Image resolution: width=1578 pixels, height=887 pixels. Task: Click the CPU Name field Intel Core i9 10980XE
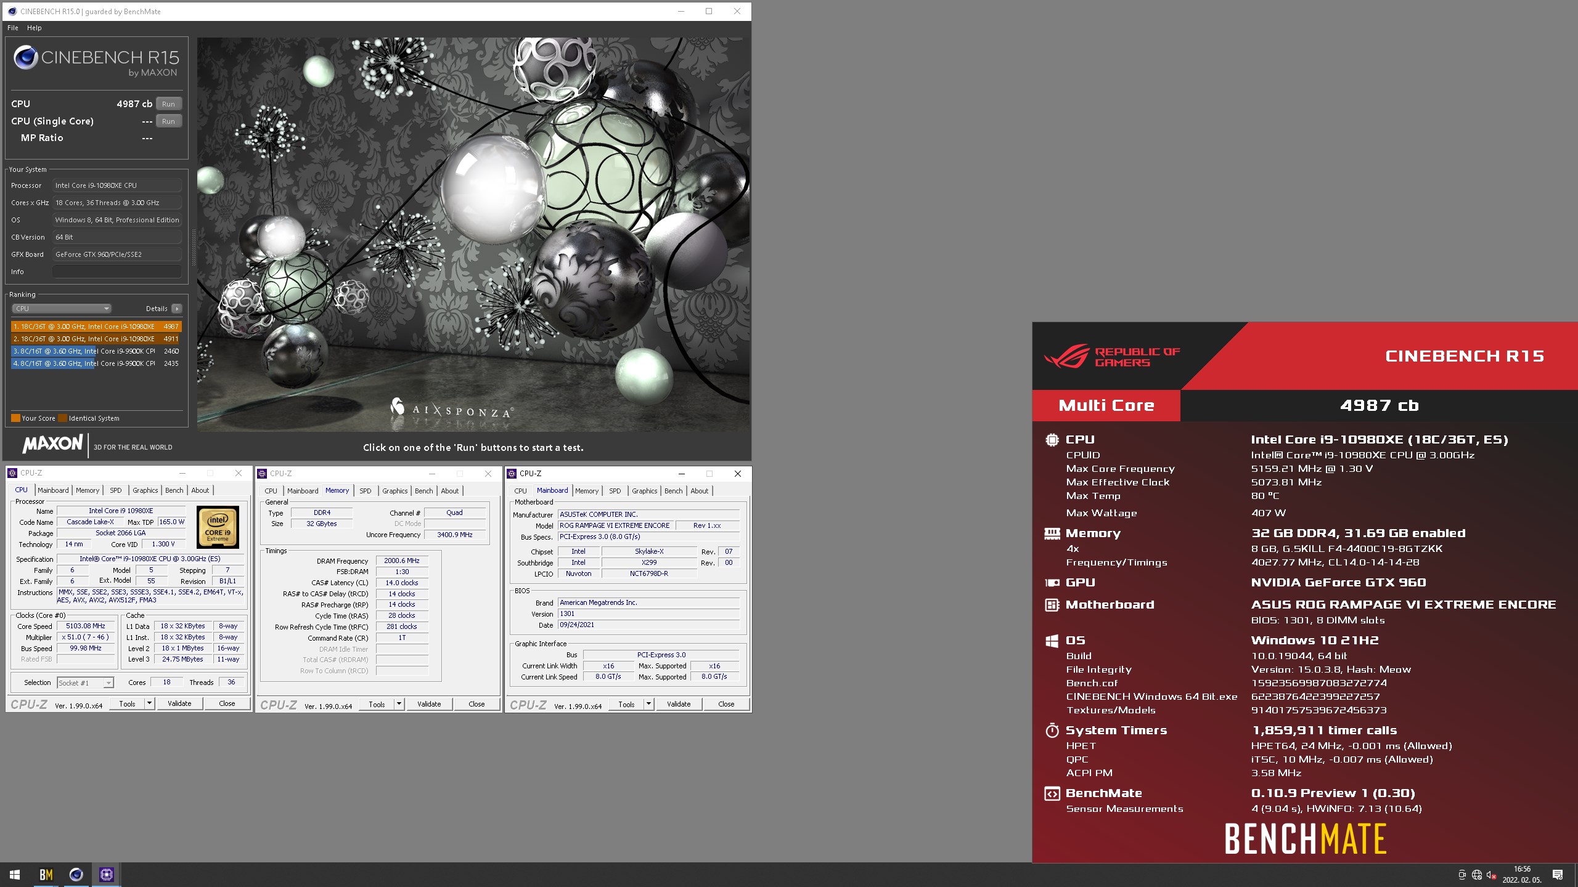(x=121, y=511)
